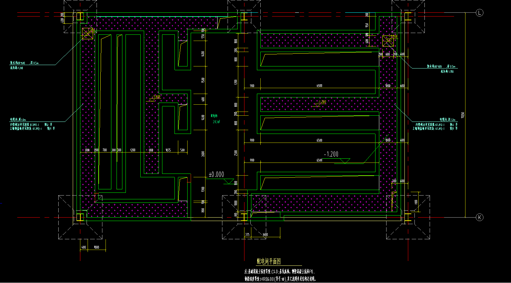Viewport: 511px width, 283px height.
Task: Click the right cable trench annotation 电缆沟 深1.2m
Action: coord(448,119)
